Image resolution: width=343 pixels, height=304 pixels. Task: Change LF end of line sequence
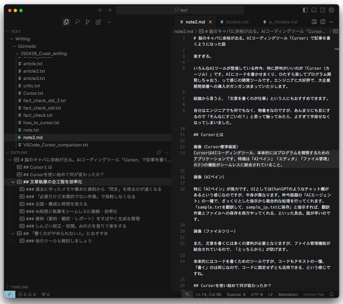click(271, 294)
